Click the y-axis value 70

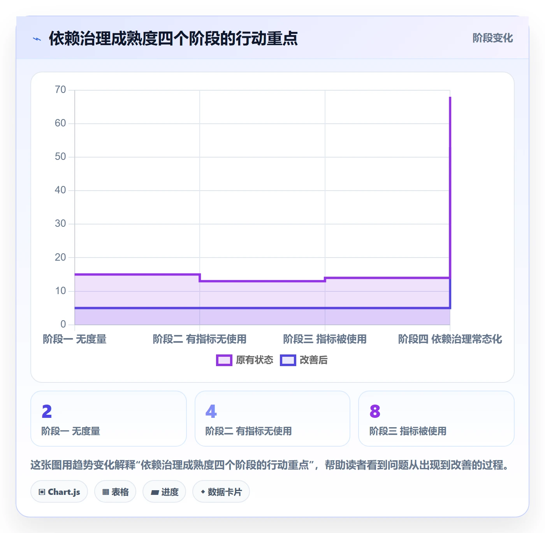[x=60, y=90]
